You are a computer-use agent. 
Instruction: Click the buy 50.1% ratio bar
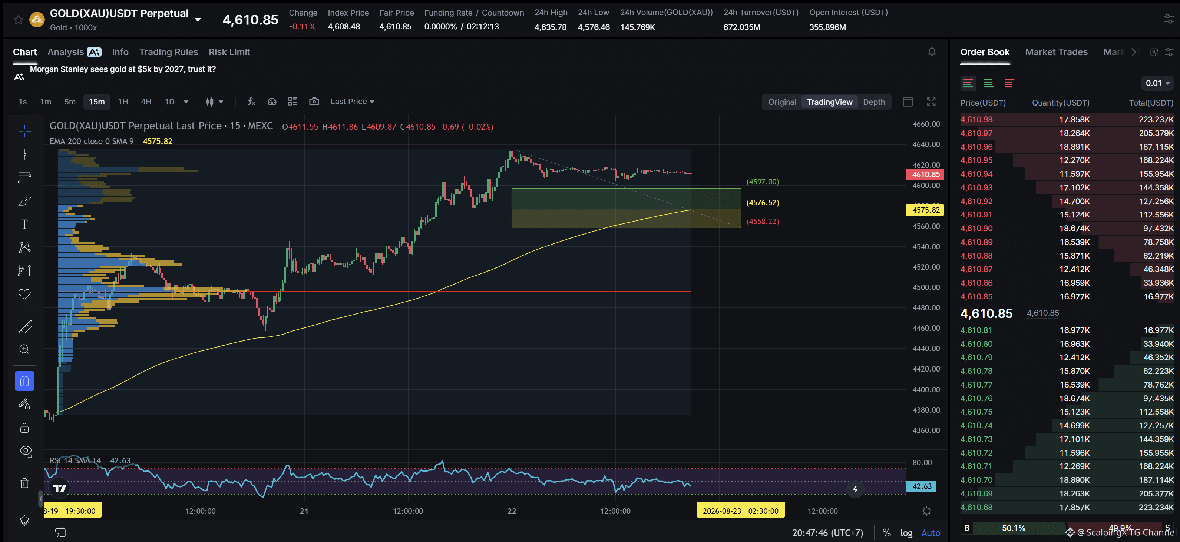tap(1013, 528)
